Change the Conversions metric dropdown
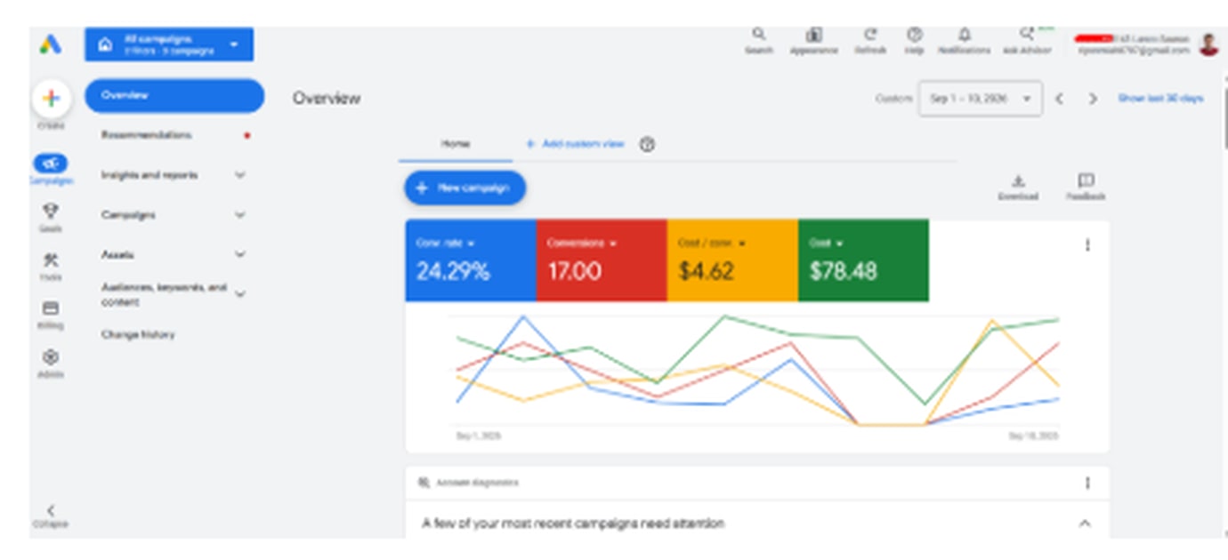The image size is (1228, 560). [582, 243]
